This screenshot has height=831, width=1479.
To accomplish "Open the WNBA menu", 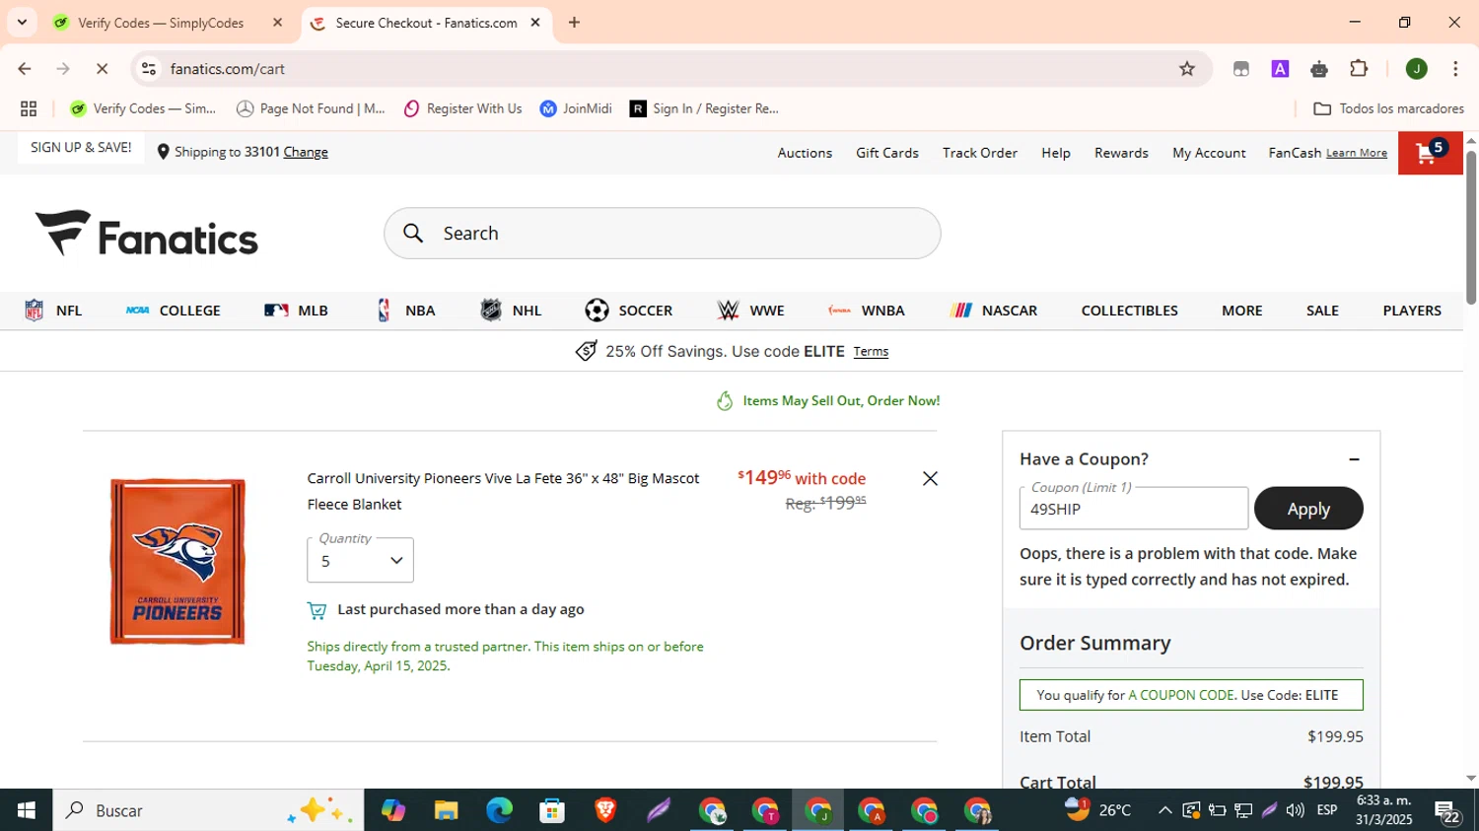I will pyautogui.click(x=867, y=311).
